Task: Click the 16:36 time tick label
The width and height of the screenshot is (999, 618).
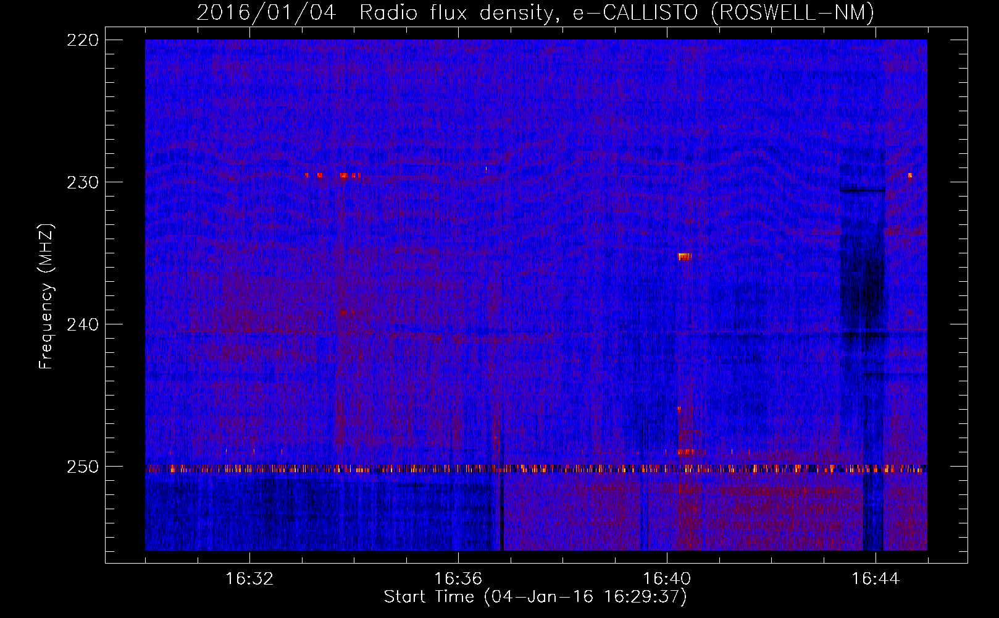Action: [458, 579]
